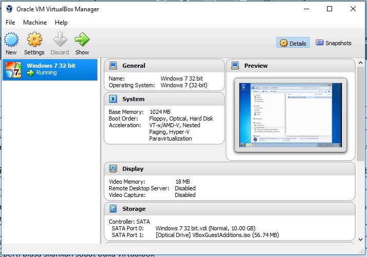367x257 pixels.
Task: Click the System section chip icon
Action: pyautogui.click(x=113, y=99)
